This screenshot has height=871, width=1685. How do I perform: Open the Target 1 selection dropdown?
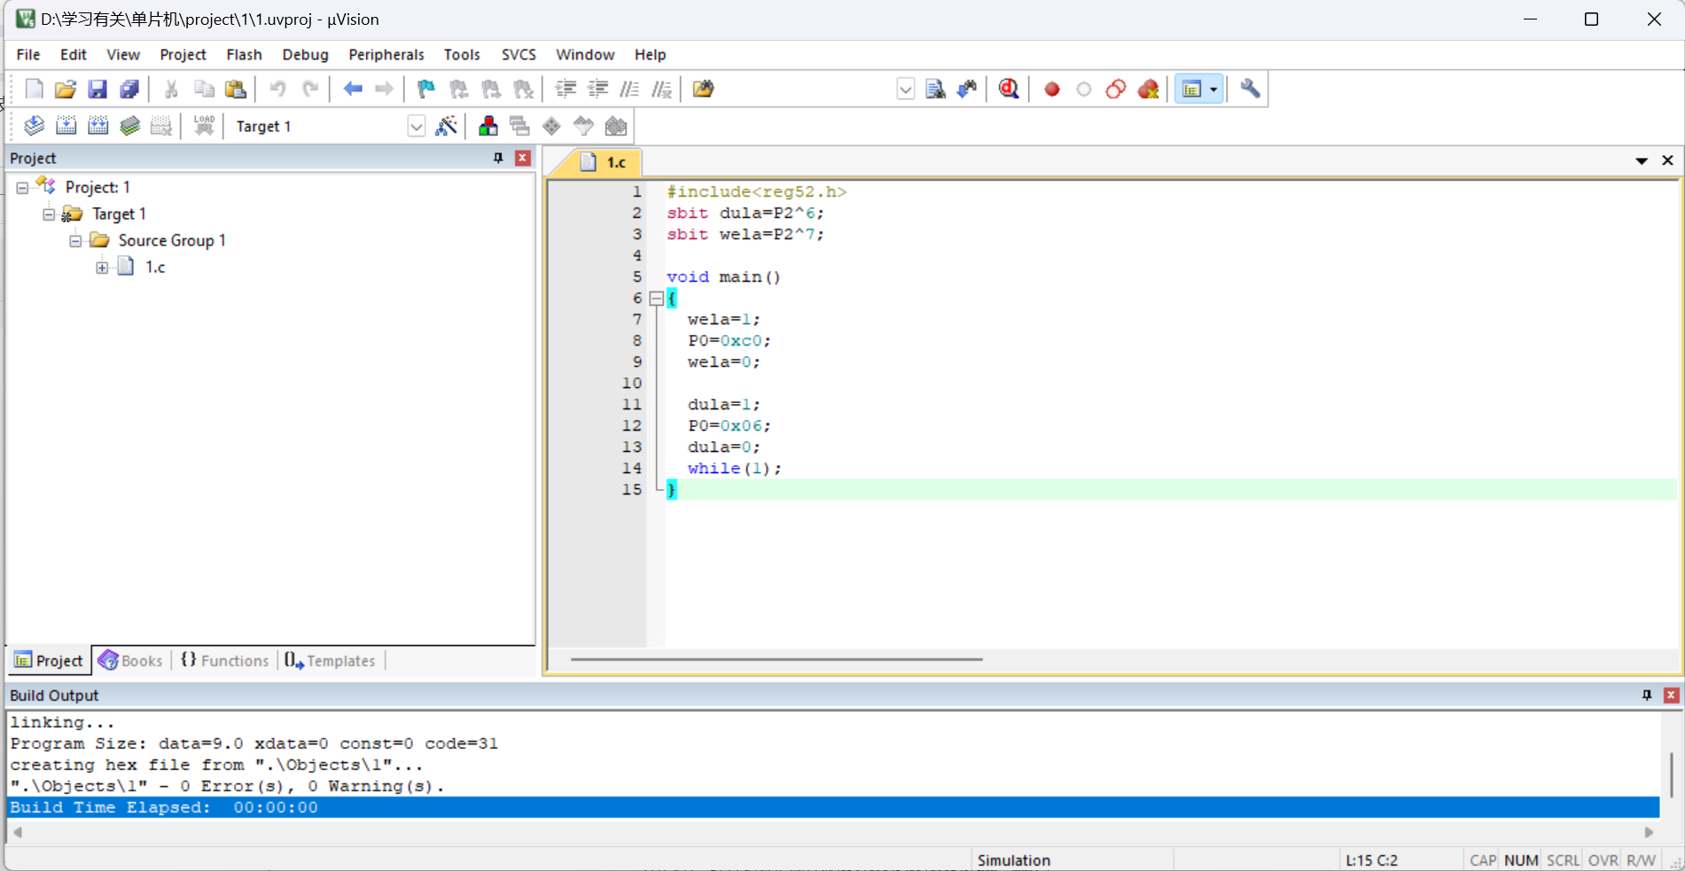[x=416, y=127]
